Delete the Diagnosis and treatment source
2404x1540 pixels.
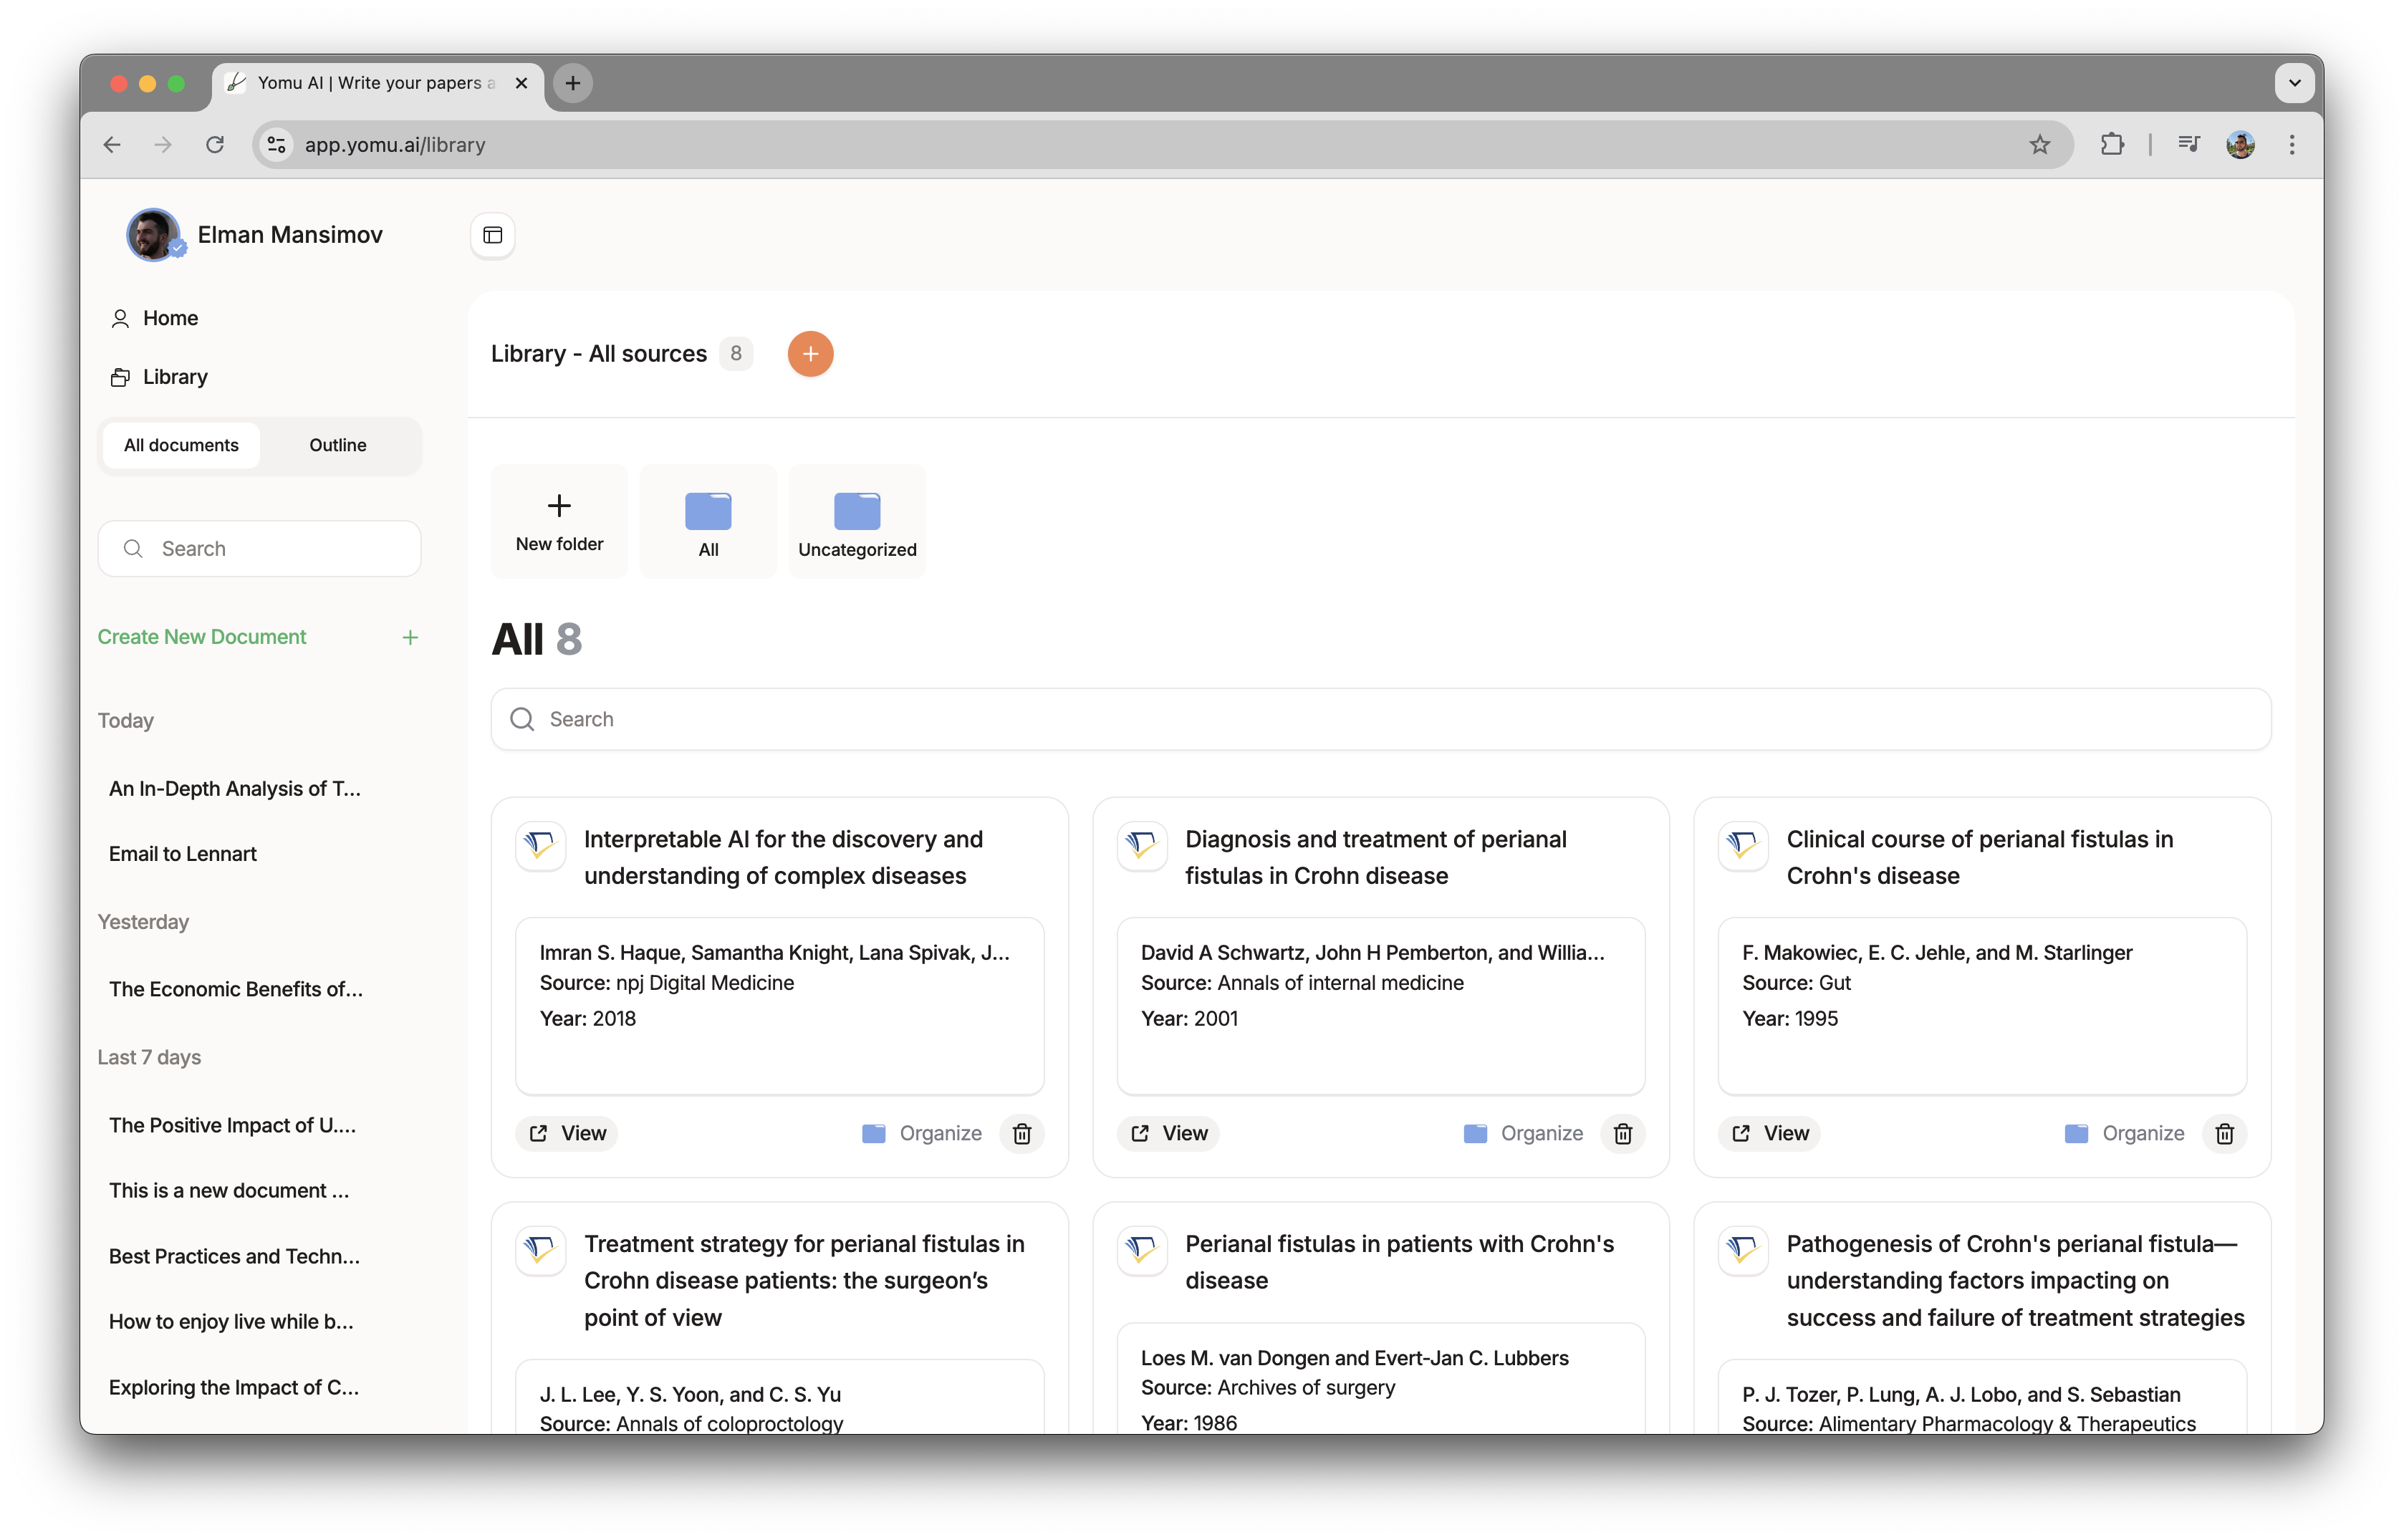(1623, 1133)
